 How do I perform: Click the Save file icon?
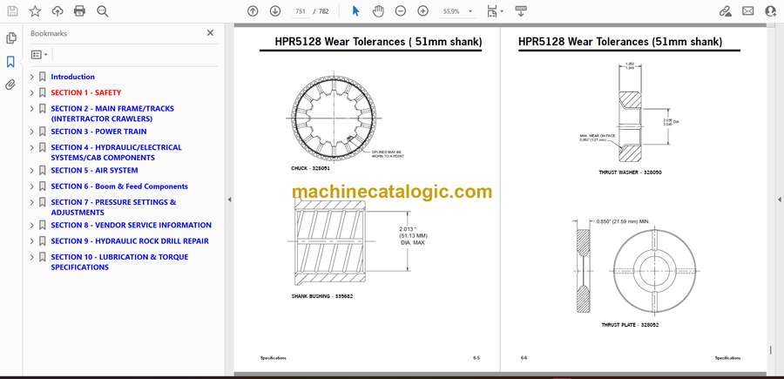12,11
